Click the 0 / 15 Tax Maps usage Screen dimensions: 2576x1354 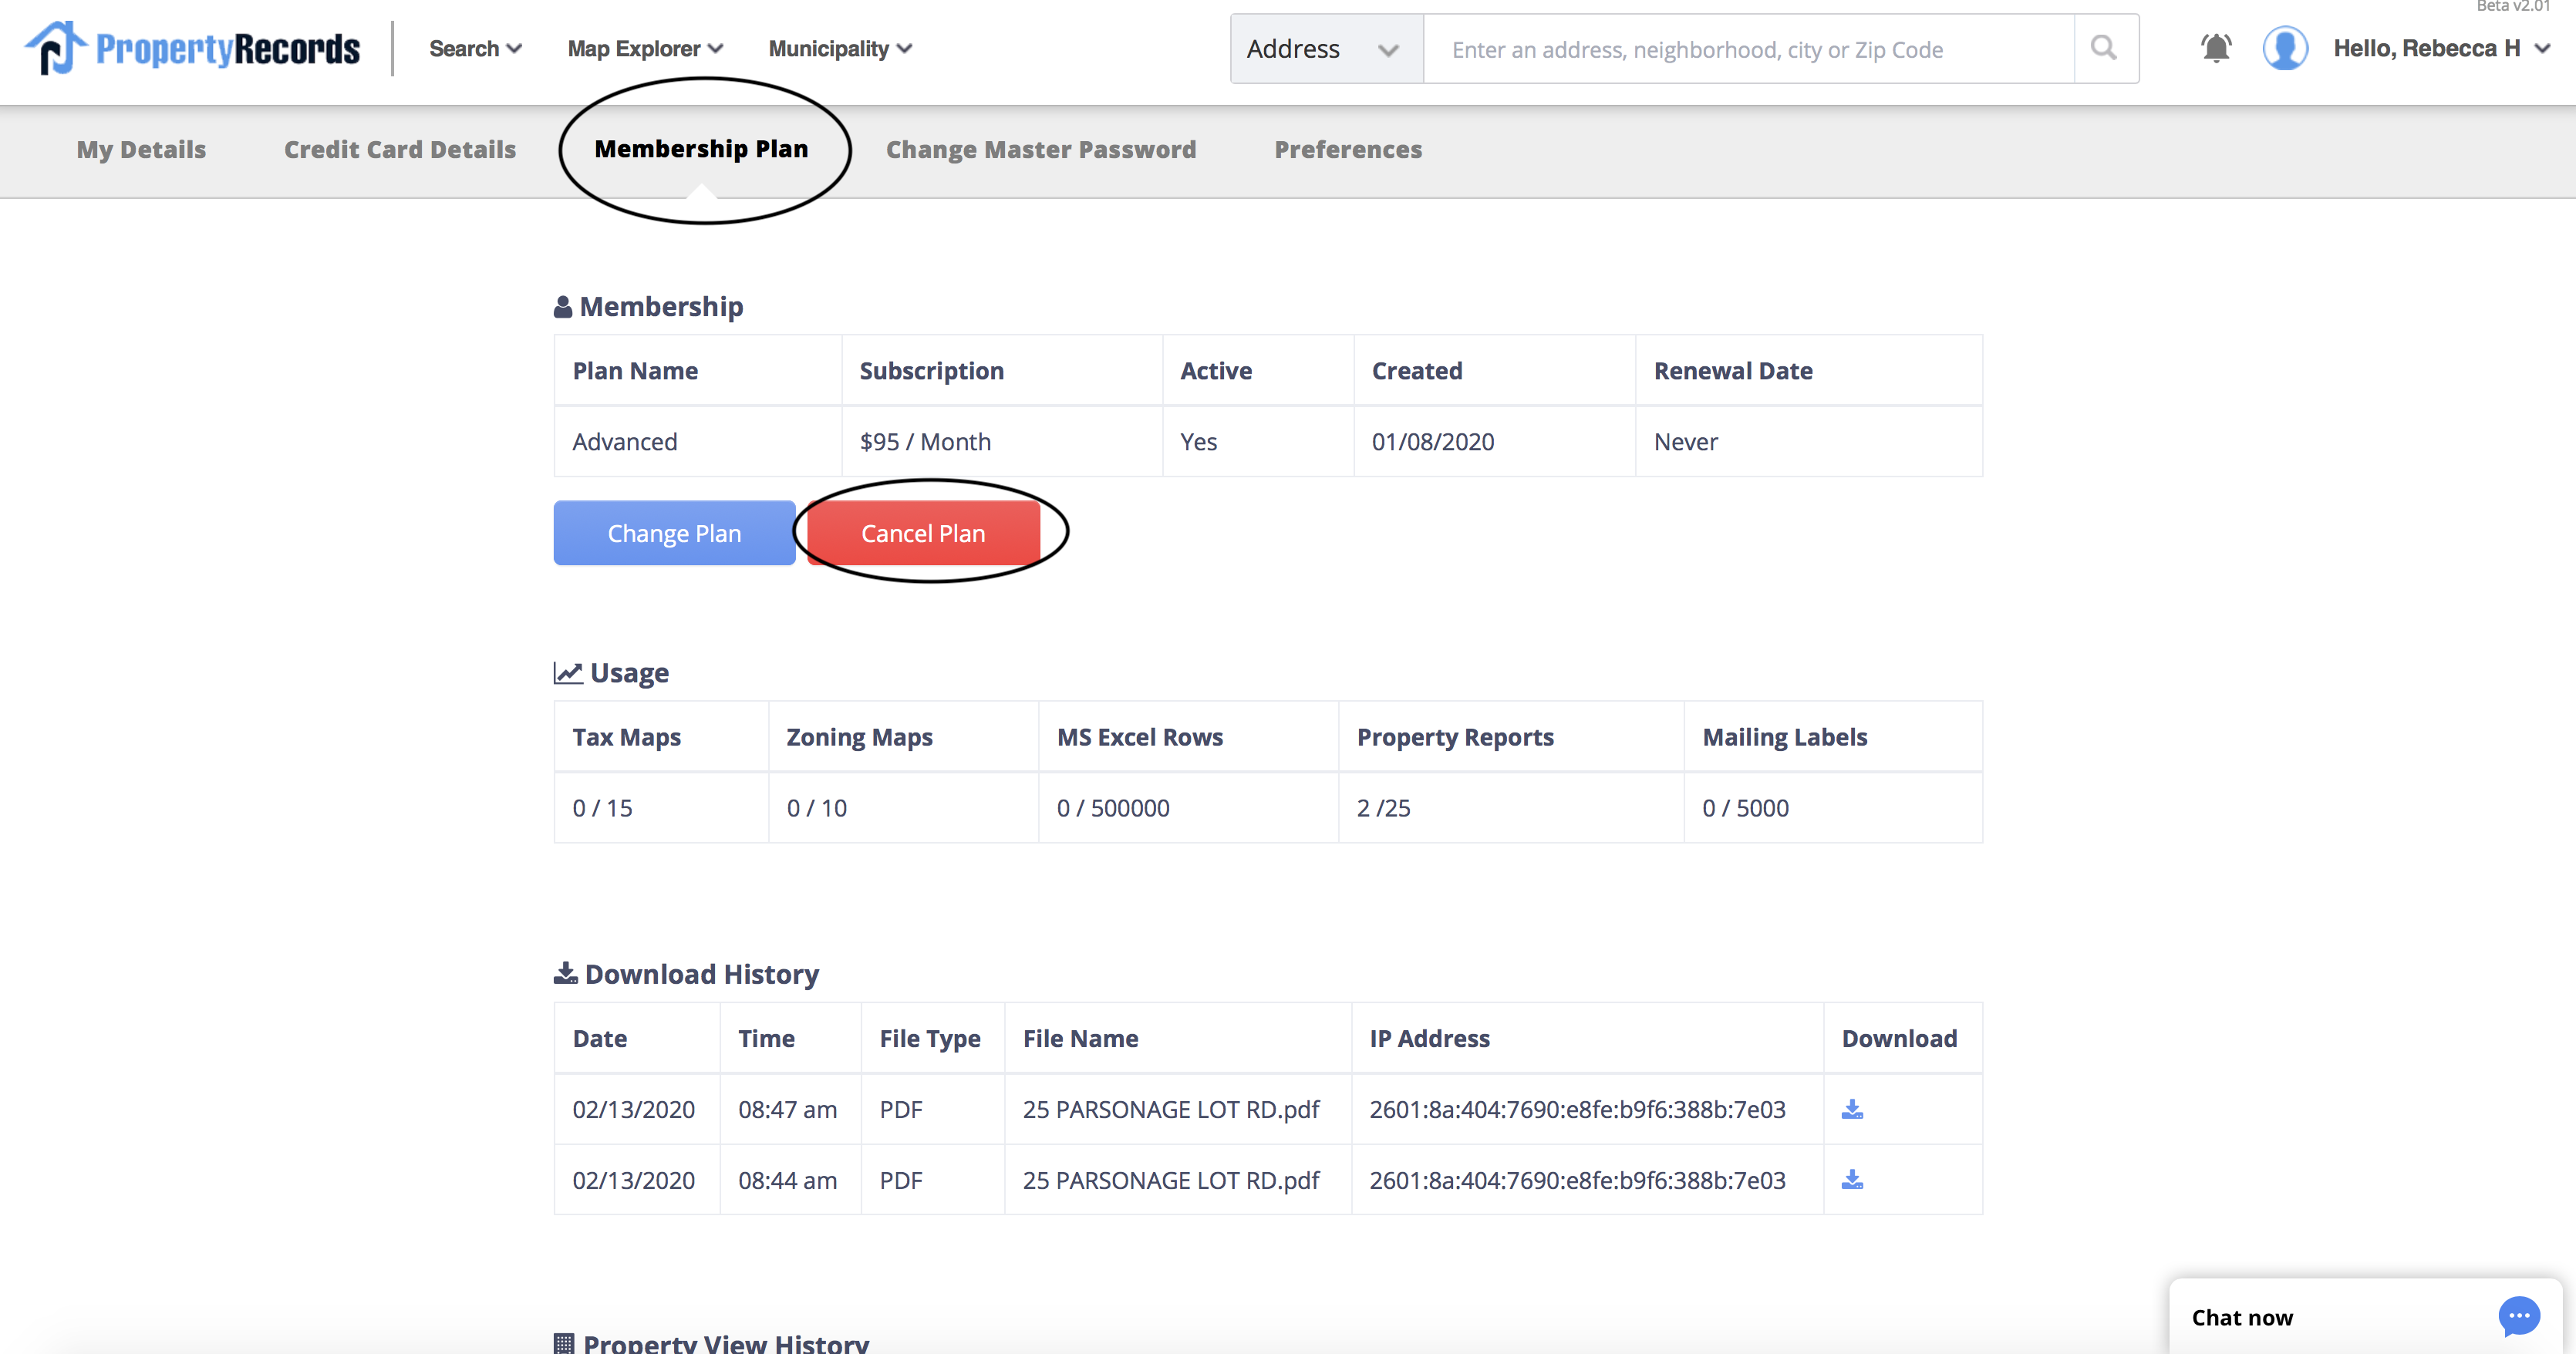click(x=602, y=808)
